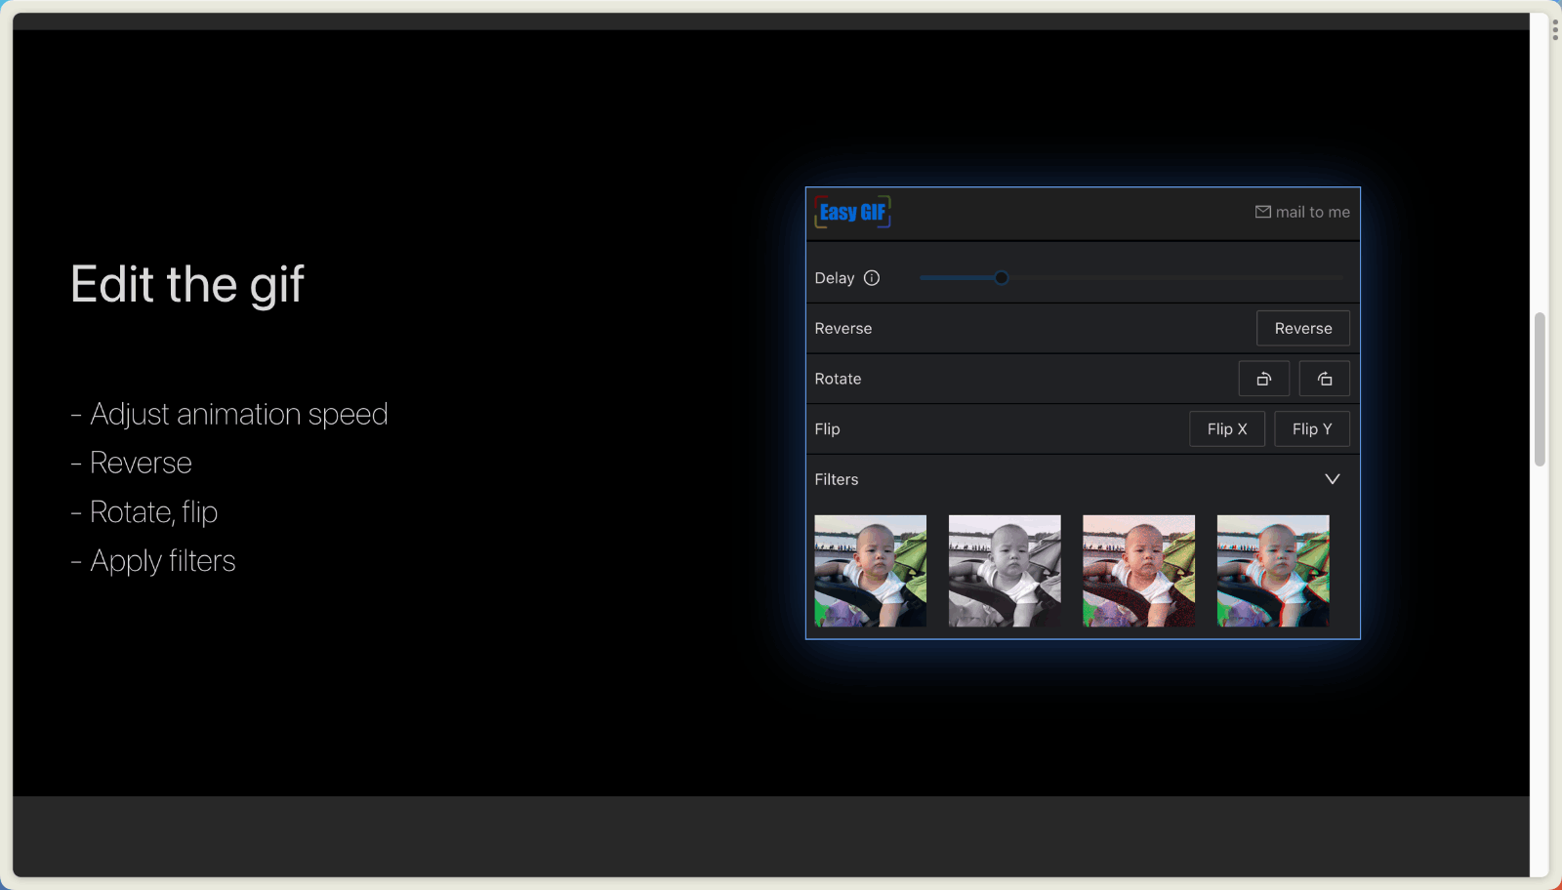Viewport: 1562px width, 890px height.
Task: Select the original color filter thumbnail
Action: click(x=870, y=571)
